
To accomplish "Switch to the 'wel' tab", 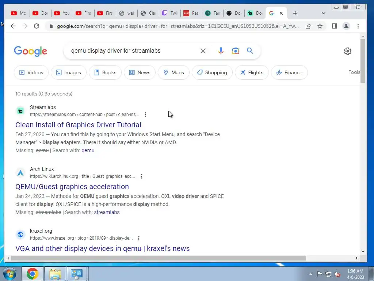I will [x=127, y=13].
